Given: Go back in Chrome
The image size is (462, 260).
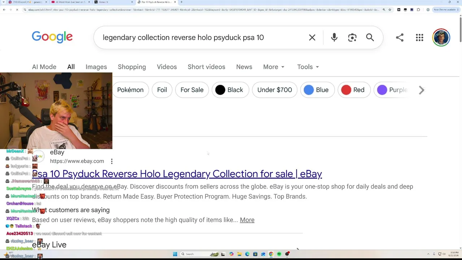Looking at the screenshot, I should pos(4,10).
